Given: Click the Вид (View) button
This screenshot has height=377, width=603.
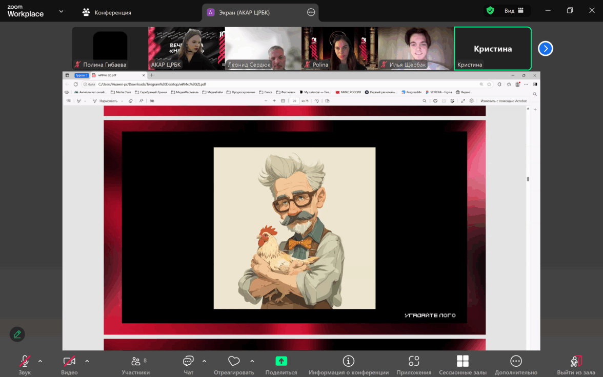Looking at the screenshot, I should point(514,11).
